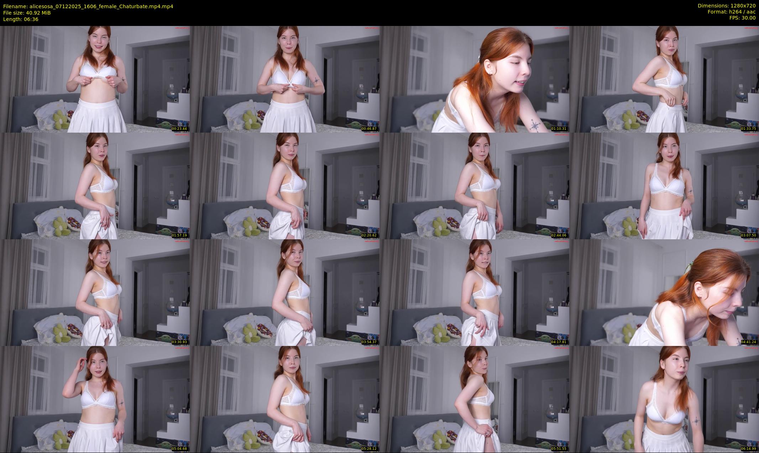Click the thumbnail marked 05:04.68
759x453 pixels.
pyautogui.click(x=95, y=399)
